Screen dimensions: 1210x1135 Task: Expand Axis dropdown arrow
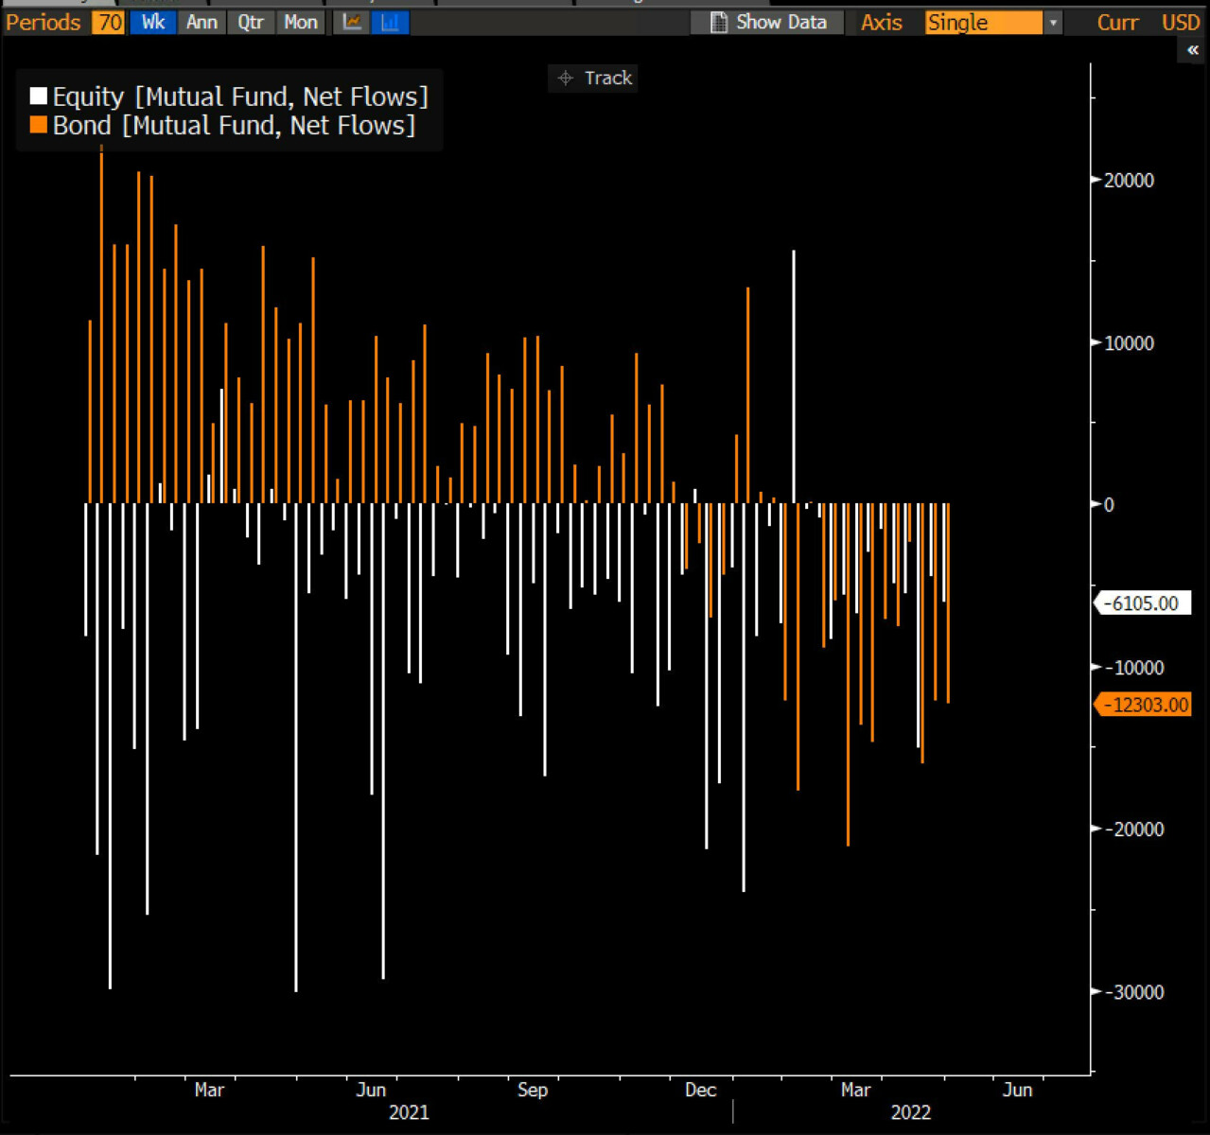coord(1053,23)
